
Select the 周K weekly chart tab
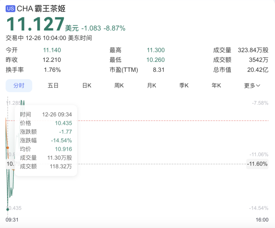119,85
